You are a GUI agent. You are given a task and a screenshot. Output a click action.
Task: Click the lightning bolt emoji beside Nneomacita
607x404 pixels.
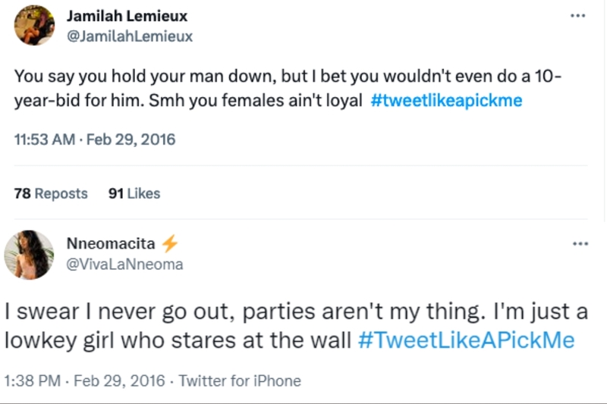pos(169,243)
